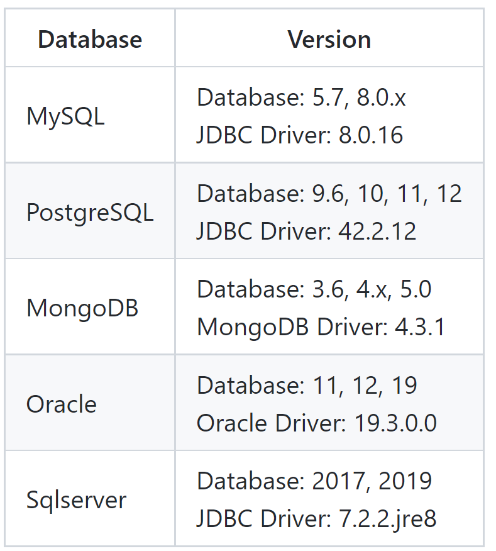This screenshot has height=551, width=496.
Task: Select the MySQL cell
Action: pyautogui.click(x=65, y=116)
